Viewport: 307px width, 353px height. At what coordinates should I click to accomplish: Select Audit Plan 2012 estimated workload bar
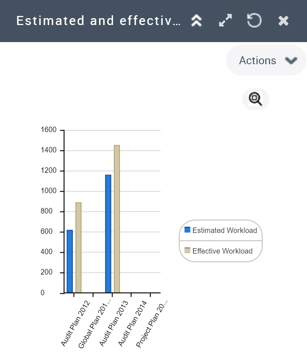click(70, 261)
